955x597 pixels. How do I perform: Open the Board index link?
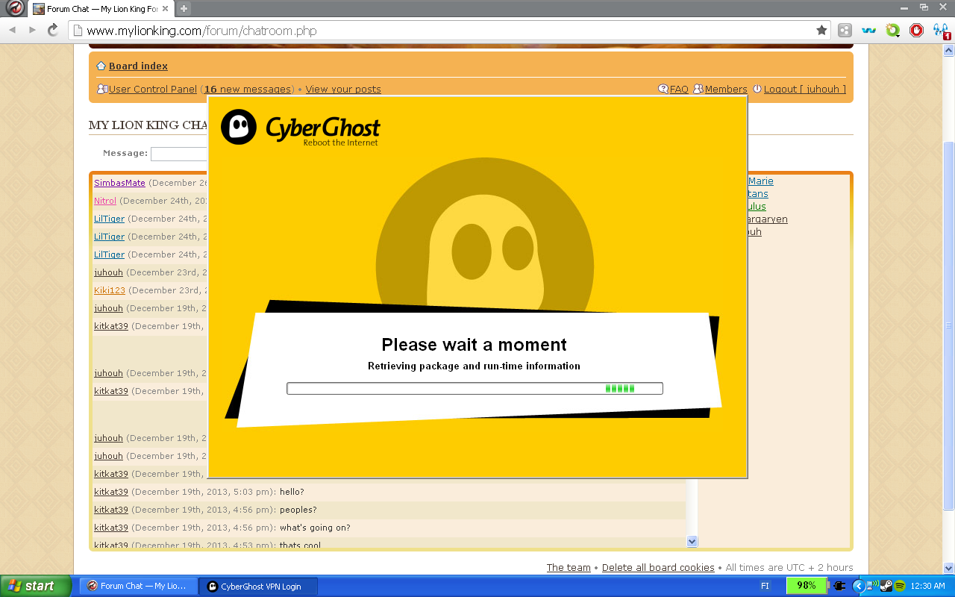click(x=138, y=66)
